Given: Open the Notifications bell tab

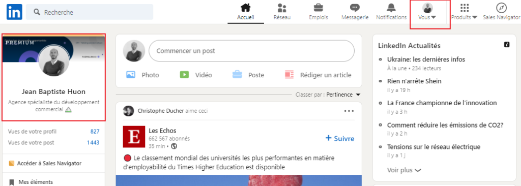Looking at the screenshot, I should pos(391,12).
